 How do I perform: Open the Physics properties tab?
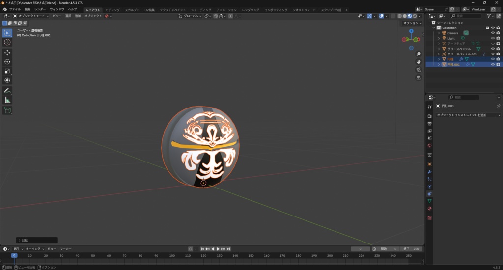[429, 187]
